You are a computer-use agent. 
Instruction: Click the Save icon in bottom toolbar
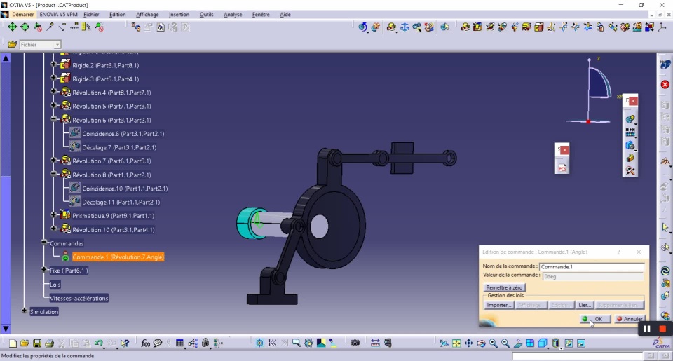tap(37, 343)
